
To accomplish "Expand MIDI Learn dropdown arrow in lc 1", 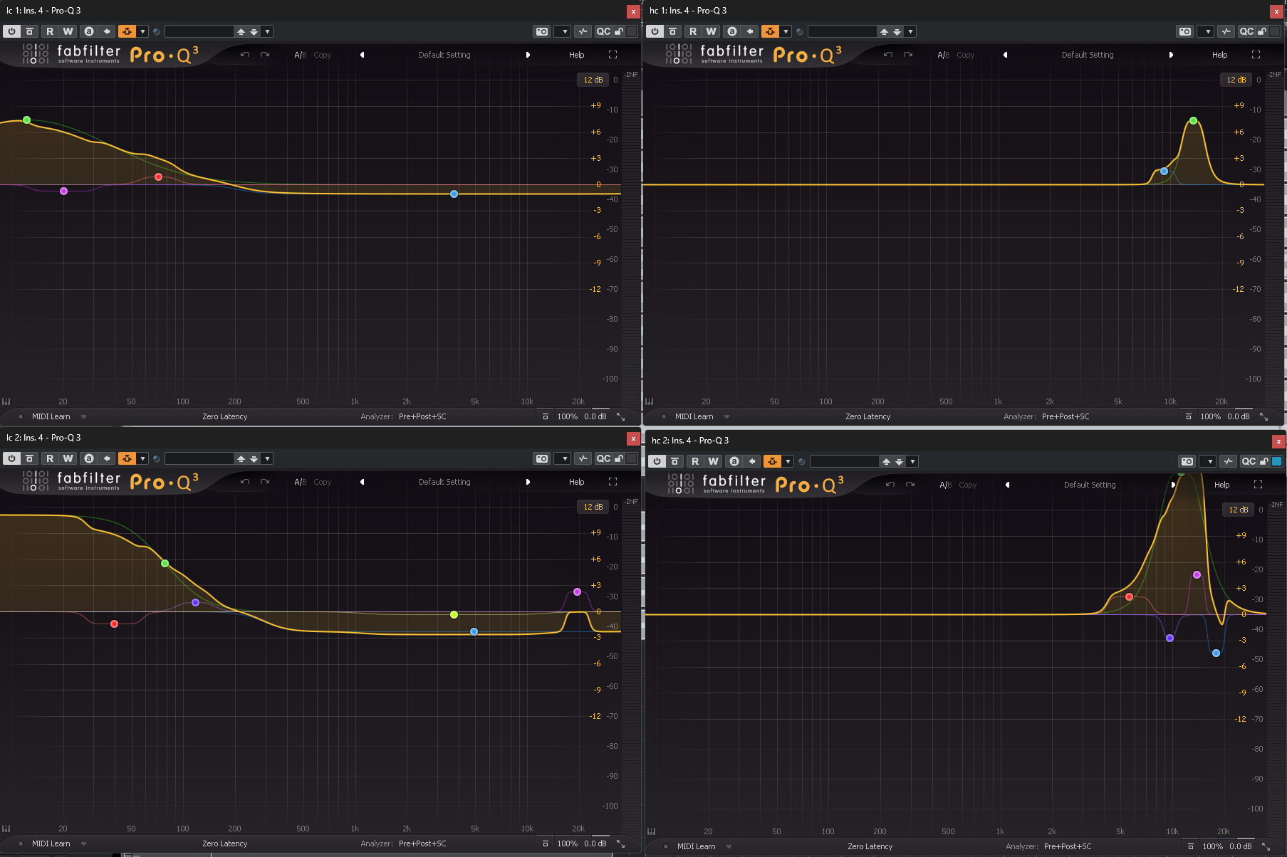I will click(x=83, y=416).
